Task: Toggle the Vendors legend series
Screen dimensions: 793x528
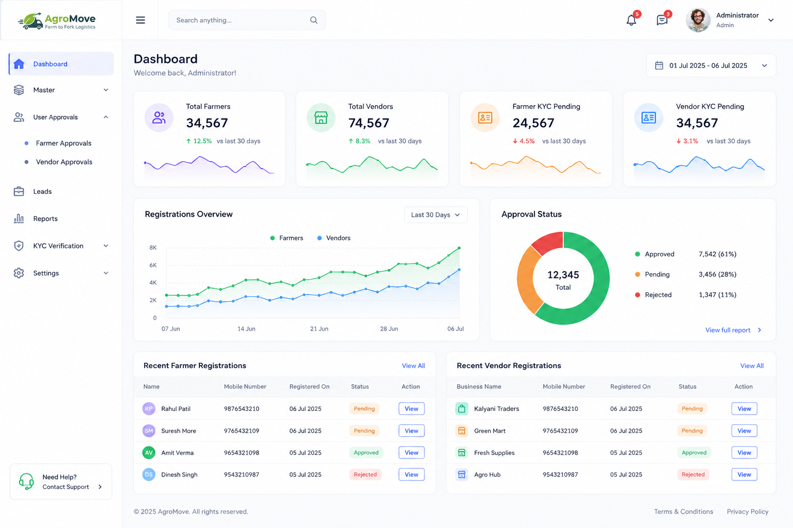Action: [x=334, y=238]
